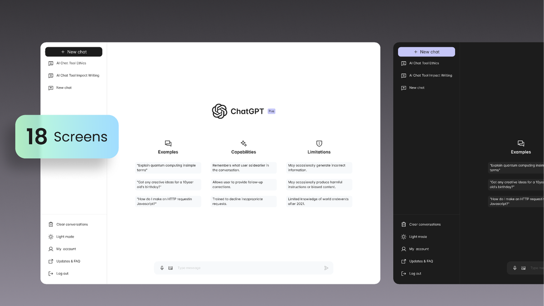Click the image attachment icon in light message bar
The image size is (544, 306).
tap(170, 268)
